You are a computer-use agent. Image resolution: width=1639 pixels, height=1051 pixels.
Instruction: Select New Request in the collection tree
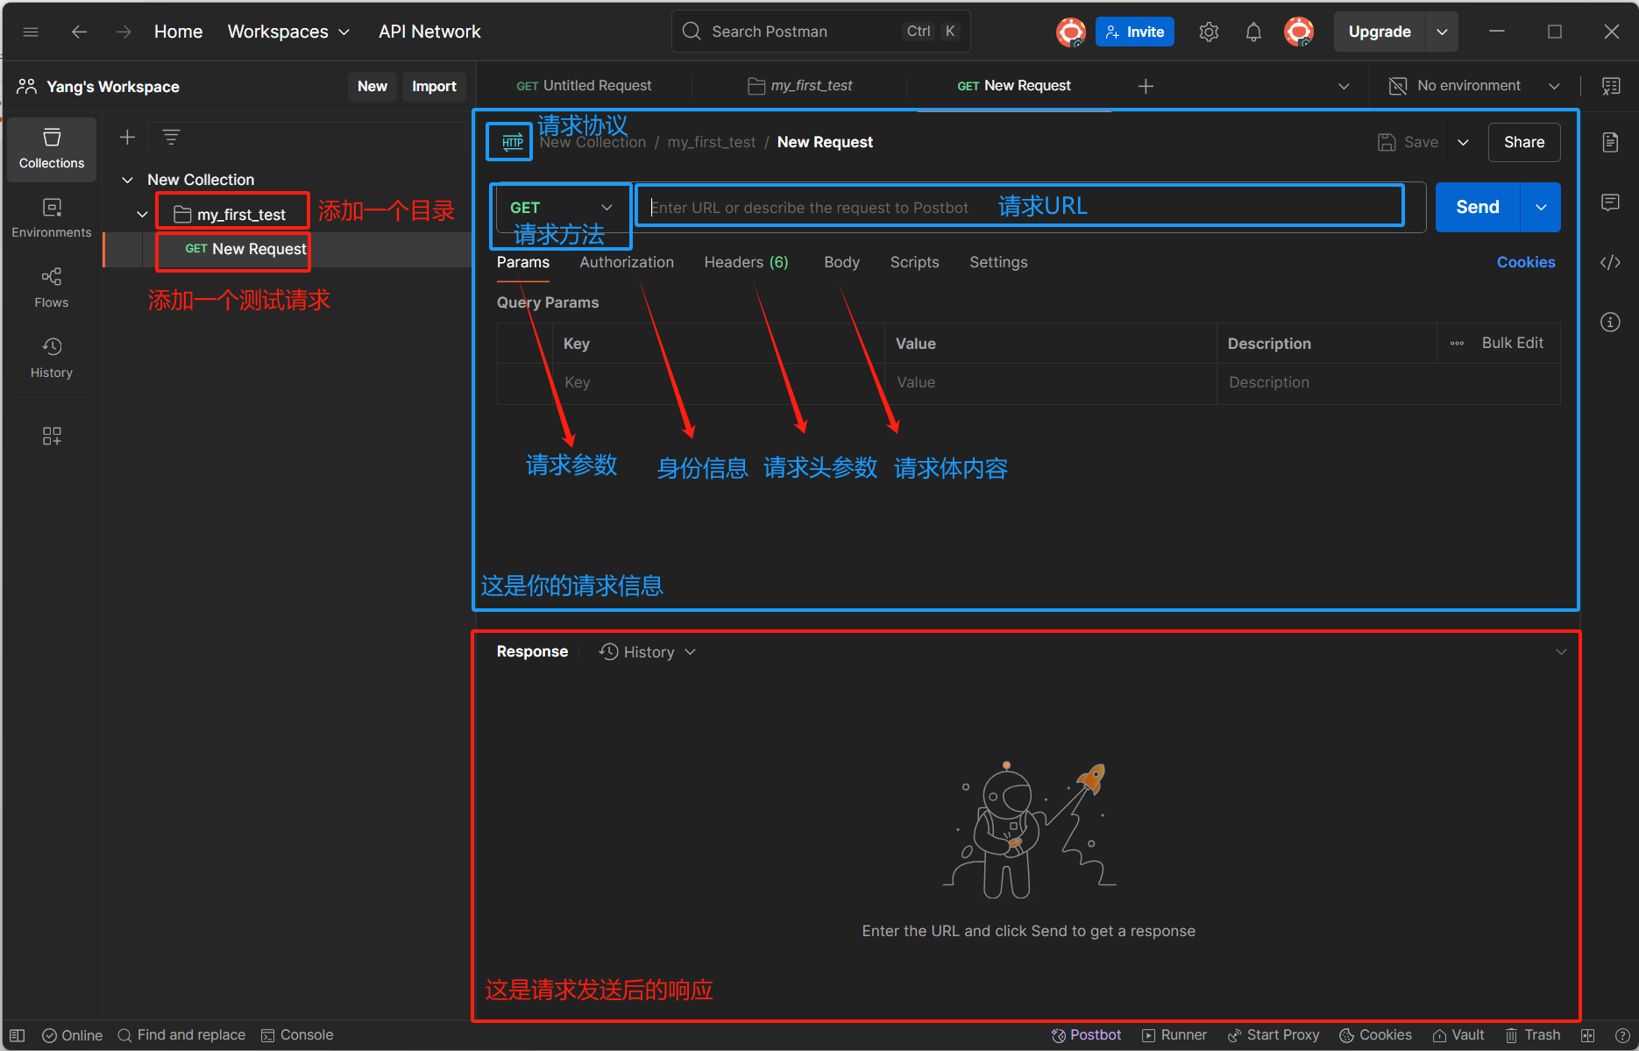pyautogui.click(x=246, y=249)
